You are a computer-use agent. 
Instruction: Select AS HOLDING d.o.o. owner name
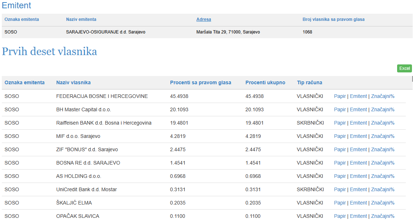pyautogui.click(x=79, y=176)
